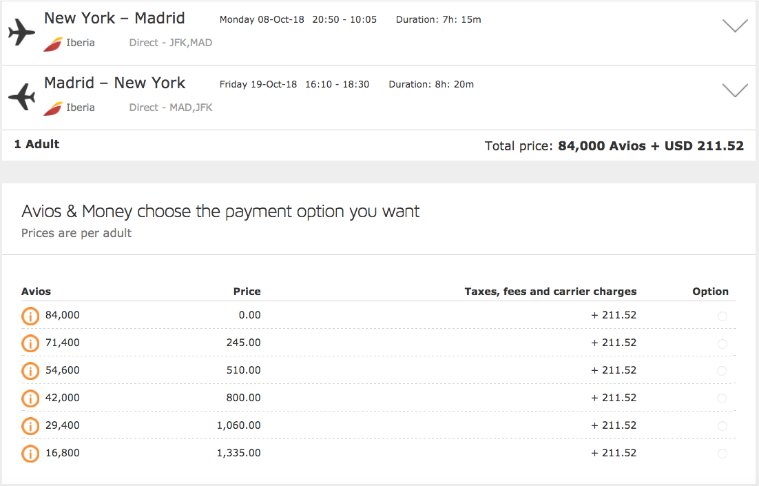
Task: Select the 84,000 Avios payment option
Action: point(722,316)
